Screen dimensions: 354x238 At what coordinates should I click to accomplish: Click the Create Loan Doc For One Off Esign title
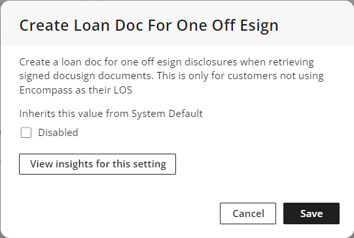coord(149,25)
